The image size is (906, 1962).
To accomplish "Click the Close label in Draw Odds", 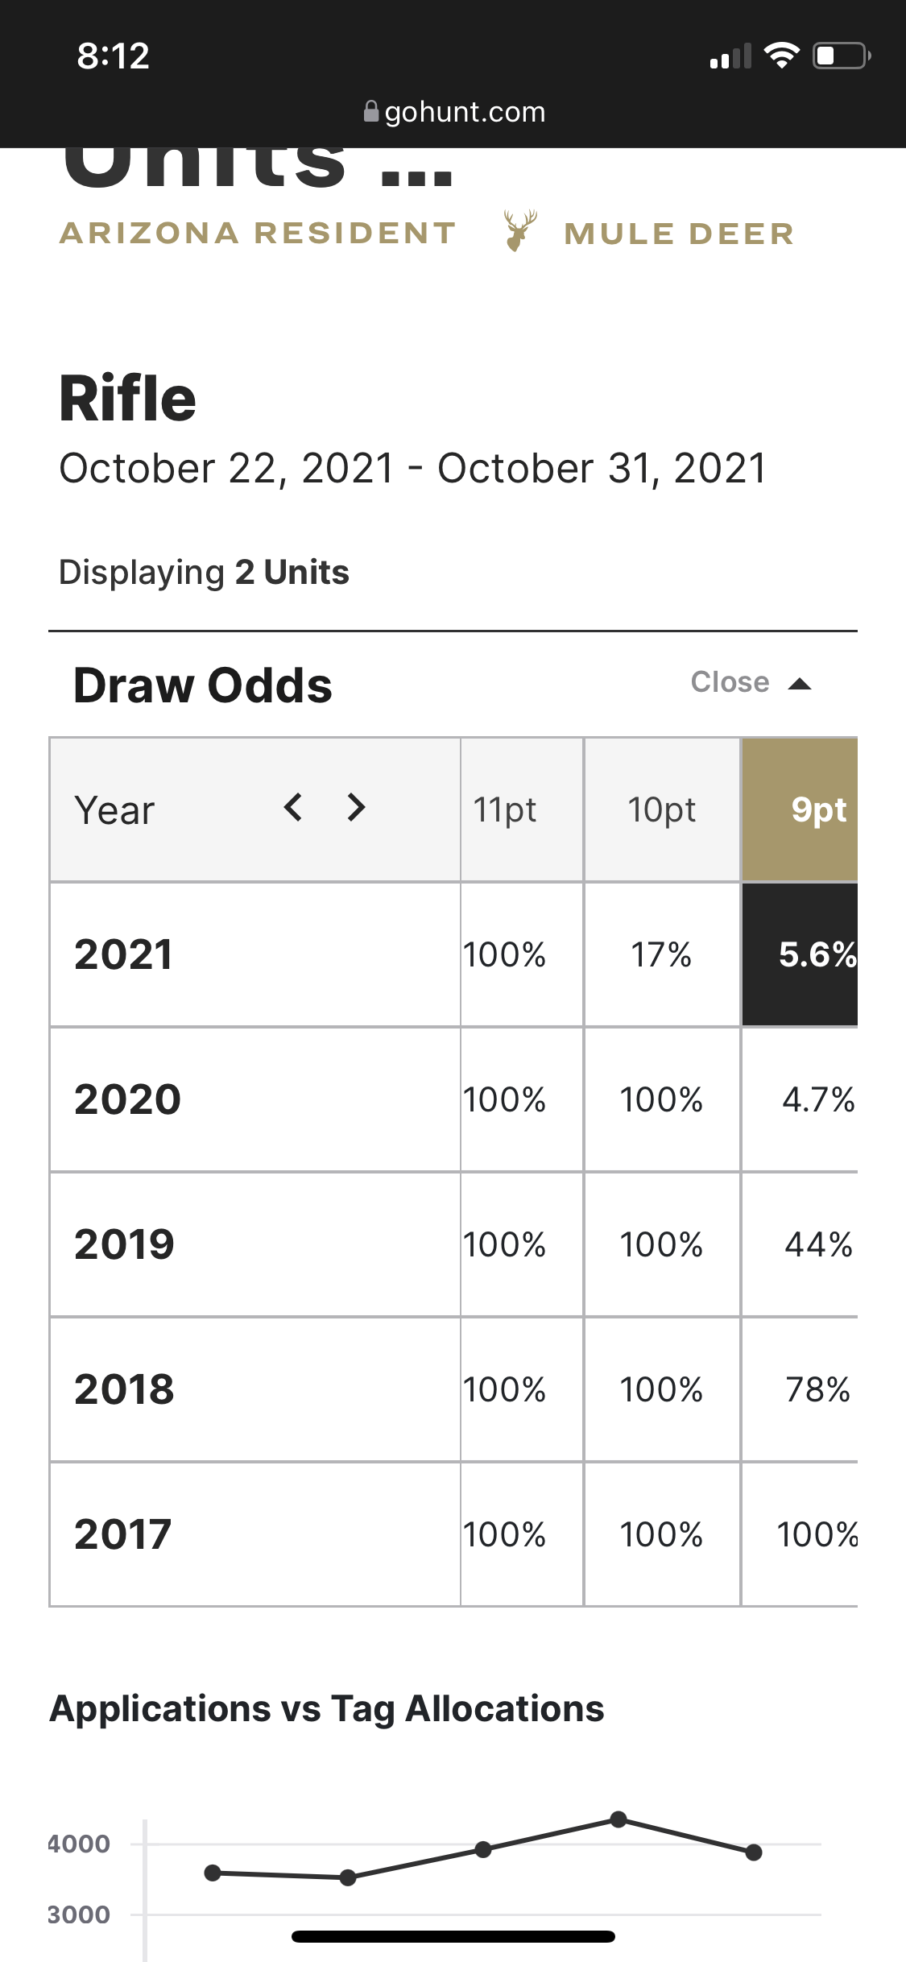I will (x=730, y=682).
